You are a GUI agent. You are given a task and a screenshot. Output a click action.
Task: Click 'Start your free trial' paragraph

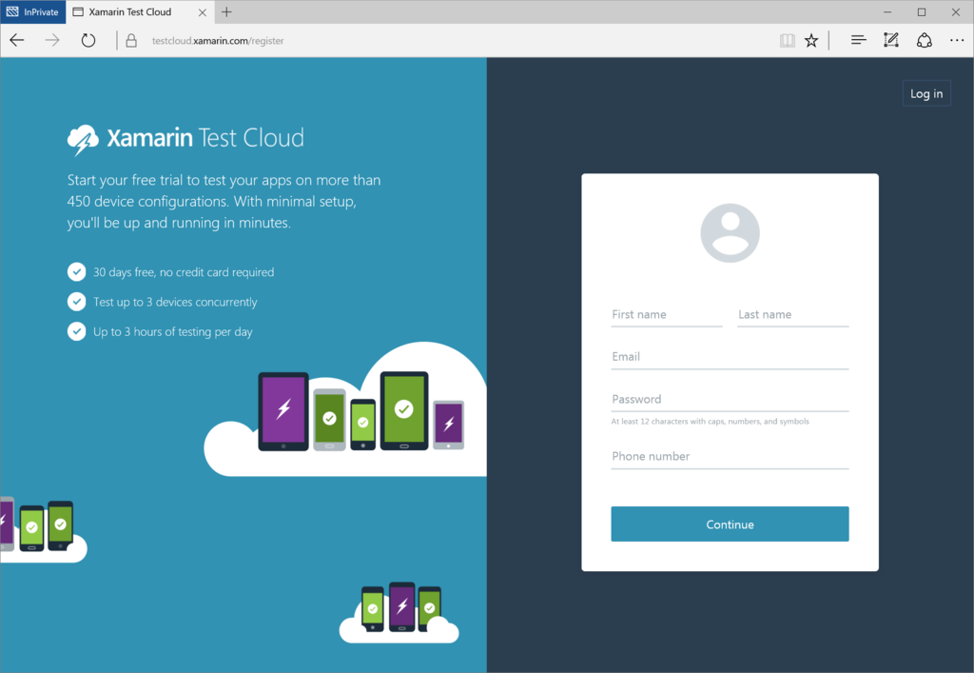pos(224,202)
